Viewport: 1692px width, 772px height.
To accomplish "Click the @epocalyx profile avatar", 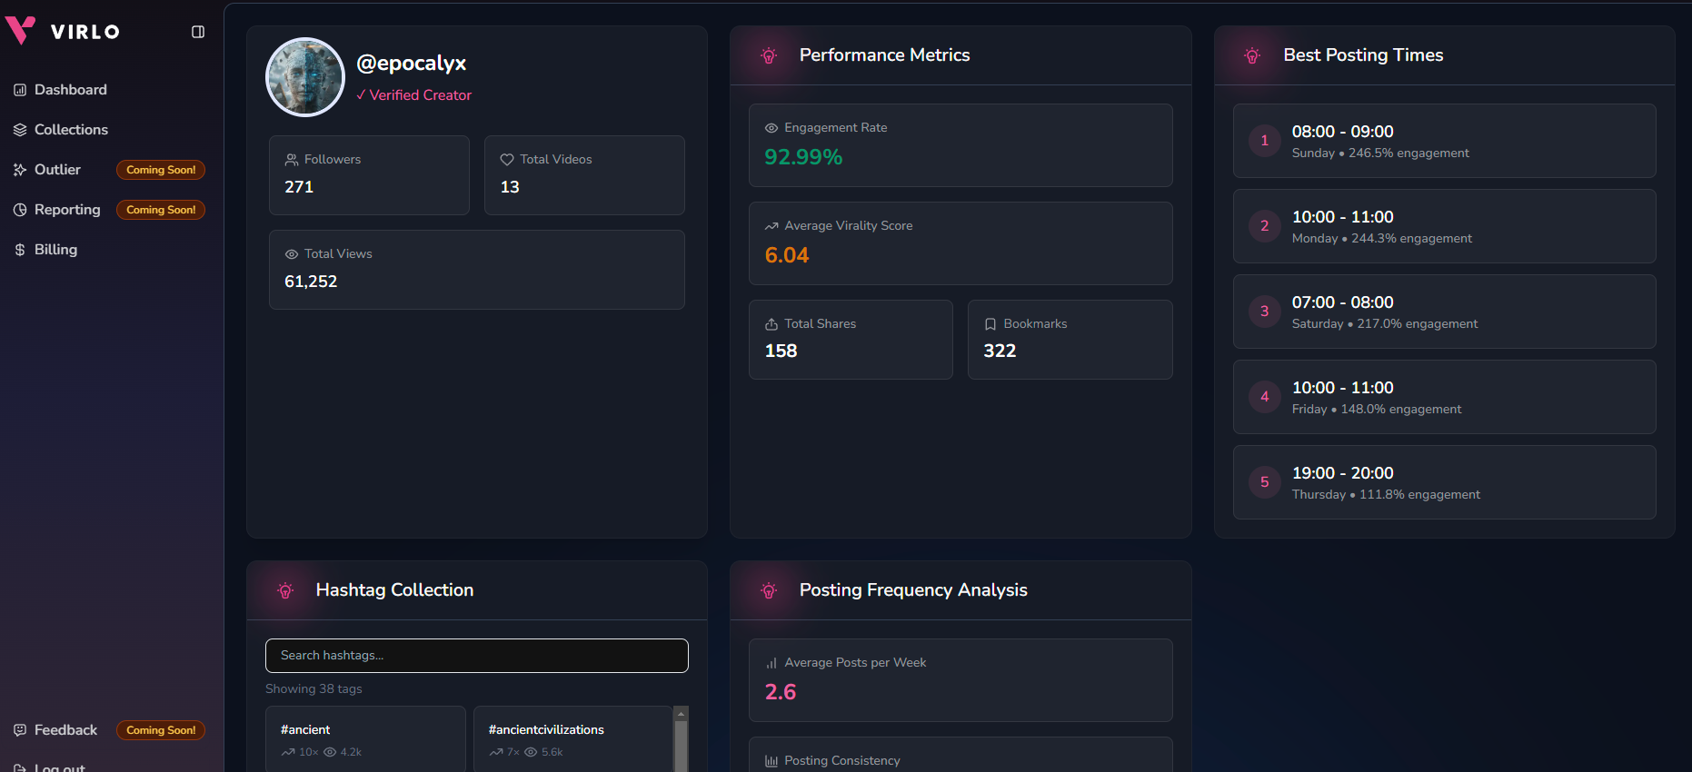I will point(305,77).
